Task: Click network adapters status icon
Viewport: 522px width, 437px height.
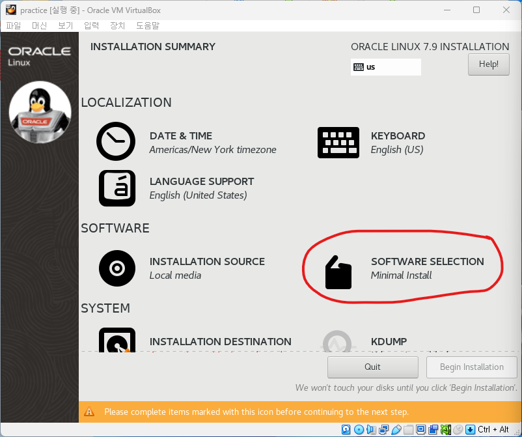Action: 384,429
